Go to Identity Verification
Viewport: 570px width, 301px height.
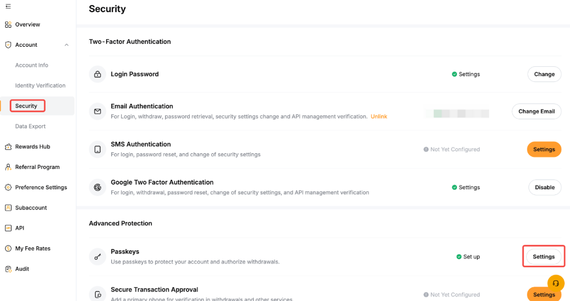pyautogui.click(x=40, y=85)
